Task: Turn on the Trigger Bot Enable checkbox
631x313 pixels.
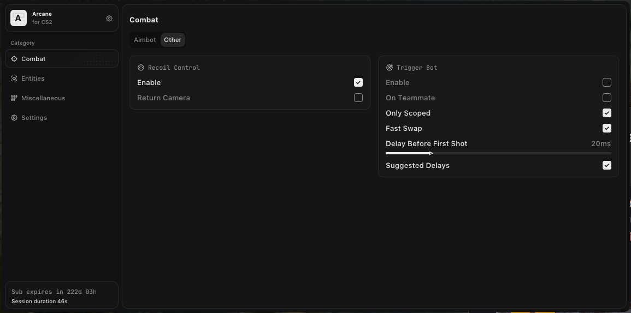Action: (x=607, y=82)
